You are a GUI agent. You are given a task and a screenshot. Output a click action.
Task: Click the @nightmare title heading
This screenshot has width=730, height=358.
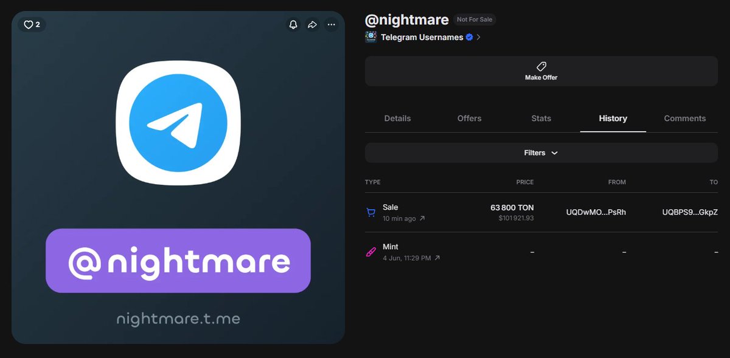pos(406,19)
